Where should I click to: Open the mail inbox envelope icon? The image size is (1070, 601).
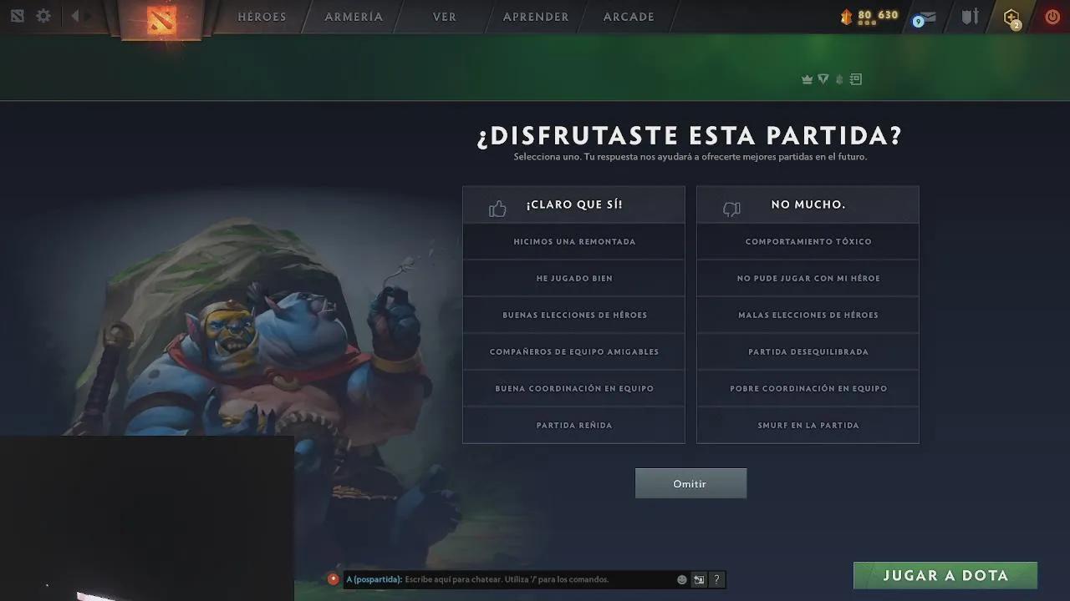click(925, 17)
